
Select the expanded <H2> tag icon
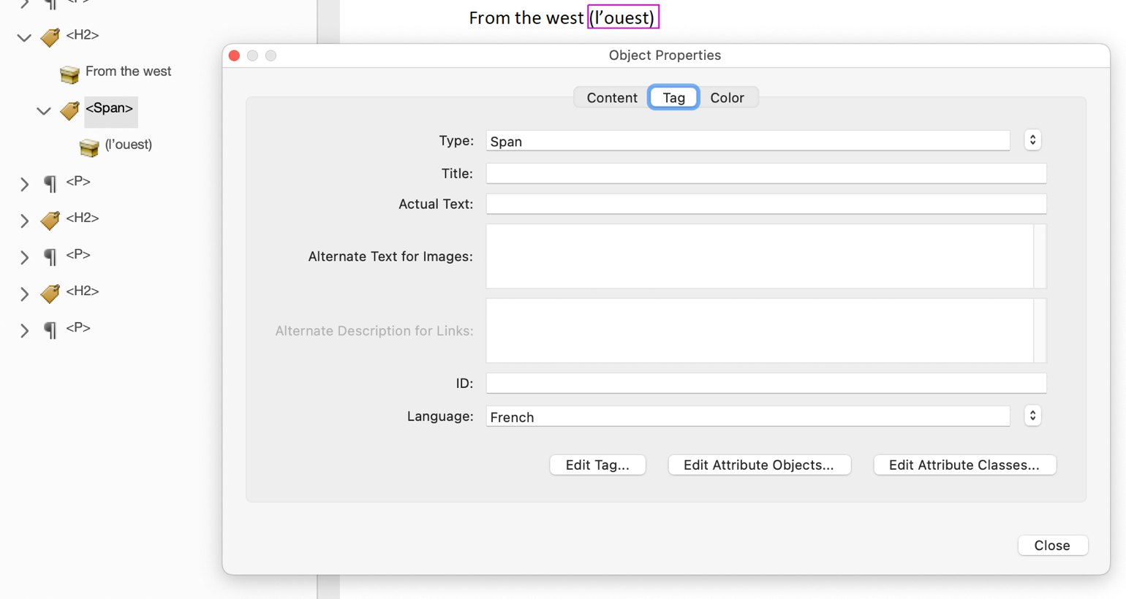click(49, 37)
